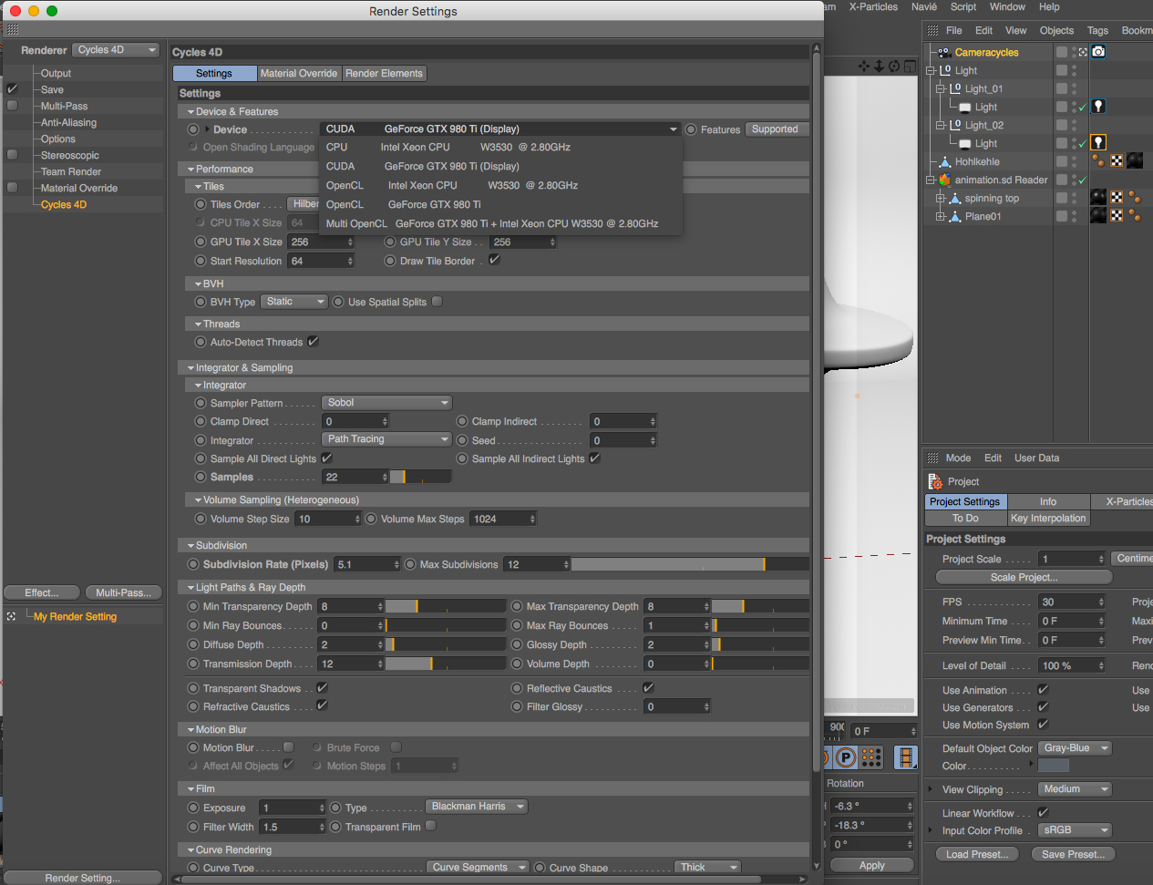Click the Hohlkehle polygon object icon
Image resolution: width=1153 pixels, height=885 pixels.
pos(944,161)
